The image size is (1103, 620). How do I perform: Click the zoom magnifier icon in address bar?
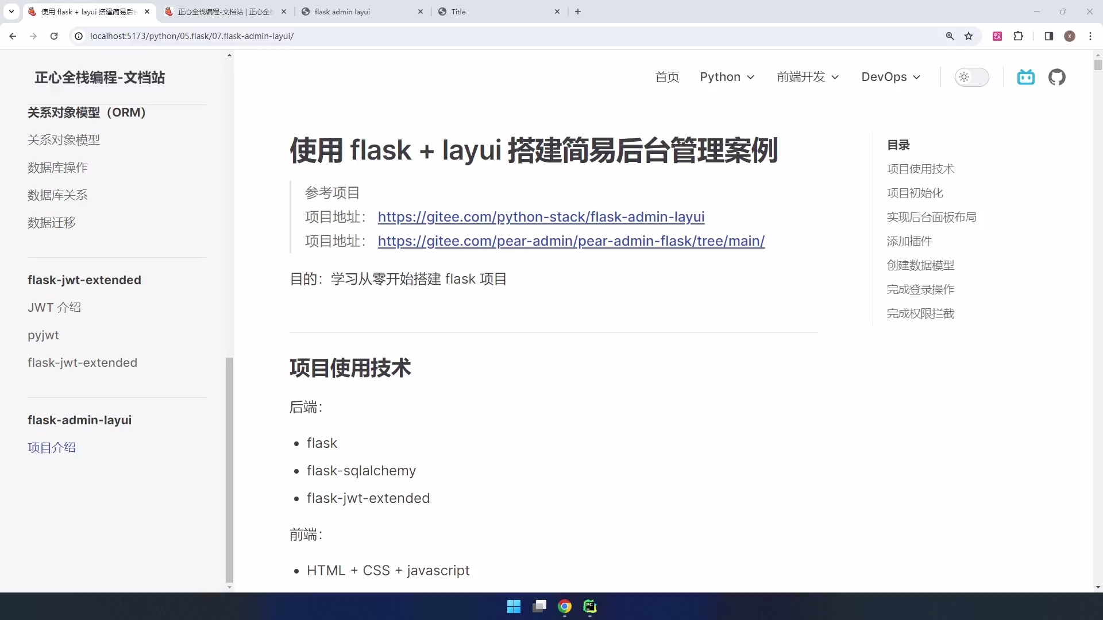[x=950, y=36]
